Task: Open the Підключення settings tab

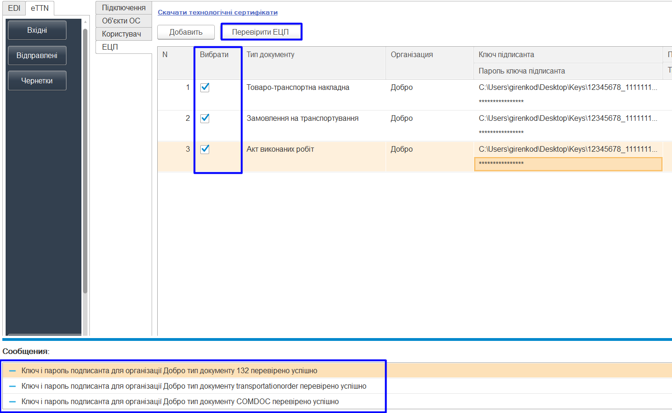Action: point(124,7)
